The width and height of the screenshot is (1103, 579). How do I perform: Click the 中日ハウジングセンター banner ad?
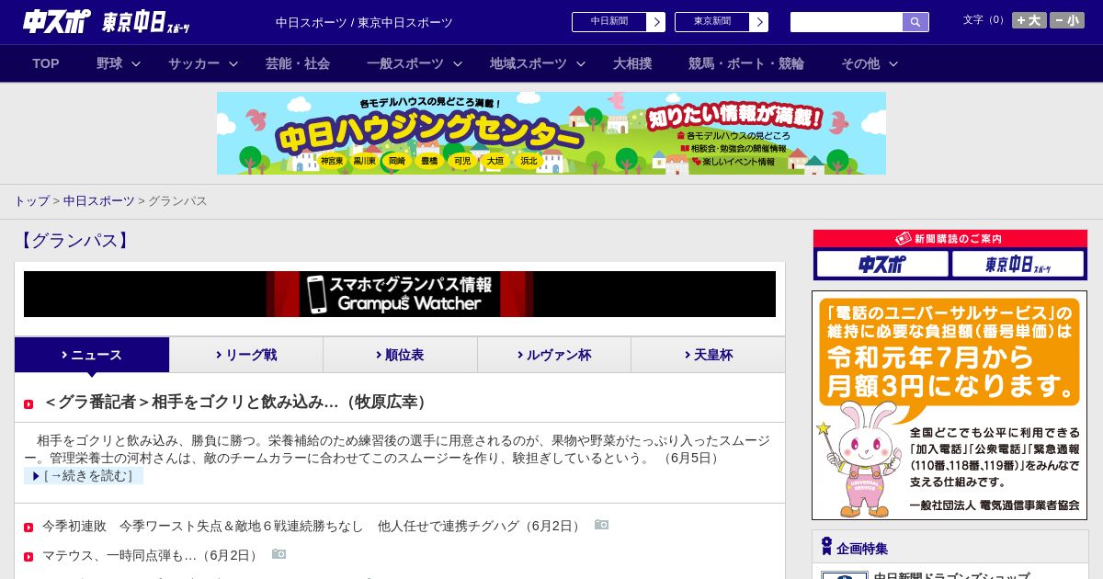click(551, 133)
